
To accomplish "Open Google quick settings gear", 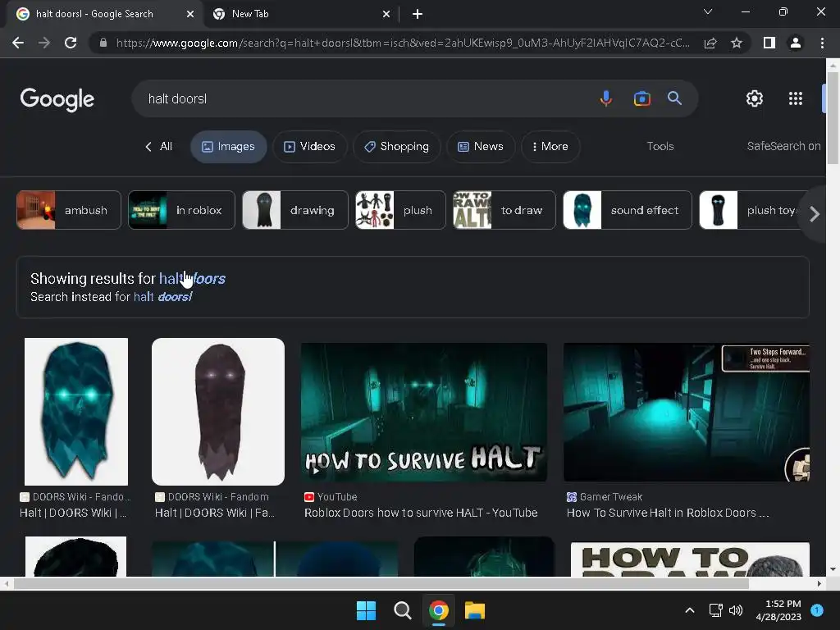I will [x=755, y=98].
